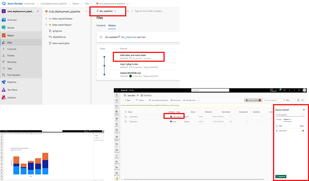Image resolution: width=309 pixels, height=181 pixels.
Task: Click Manage access in Power BI toolbar
Action: point(189,100)
